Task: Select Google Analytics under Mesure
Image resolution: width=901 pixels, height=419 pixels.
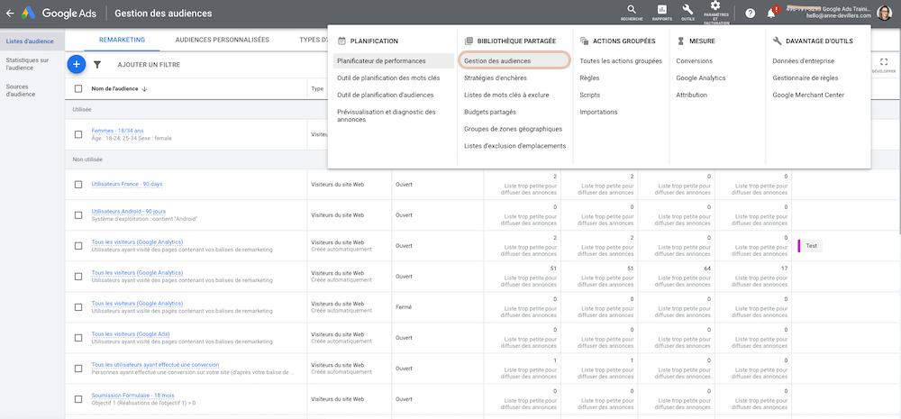Action: (700, 77)
